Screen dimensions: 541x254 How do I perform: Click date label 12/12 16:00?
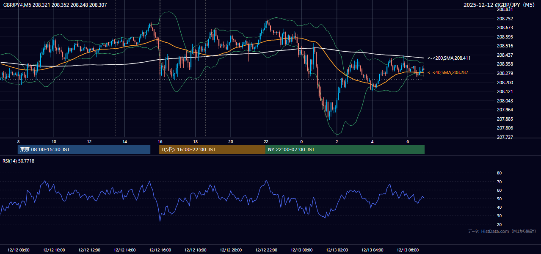pyautogui.click(x=160, y=250)
